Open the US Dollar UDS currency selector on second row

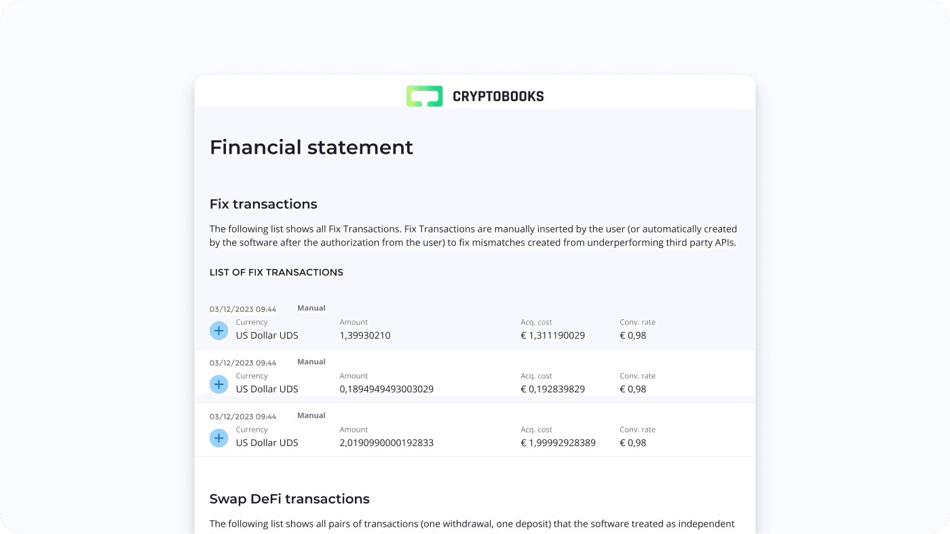pyautogui.click(x=267, y=388)
